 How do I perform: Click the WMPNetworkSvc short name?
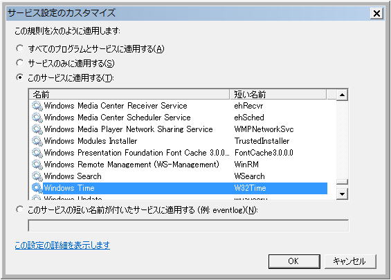click(x=264, y=129)
